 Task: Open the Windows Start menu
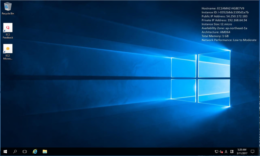coord(5,151)
